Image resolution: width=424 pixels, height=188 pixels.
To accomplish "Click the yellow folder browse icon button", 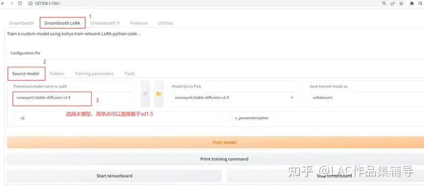I will 159,94.
